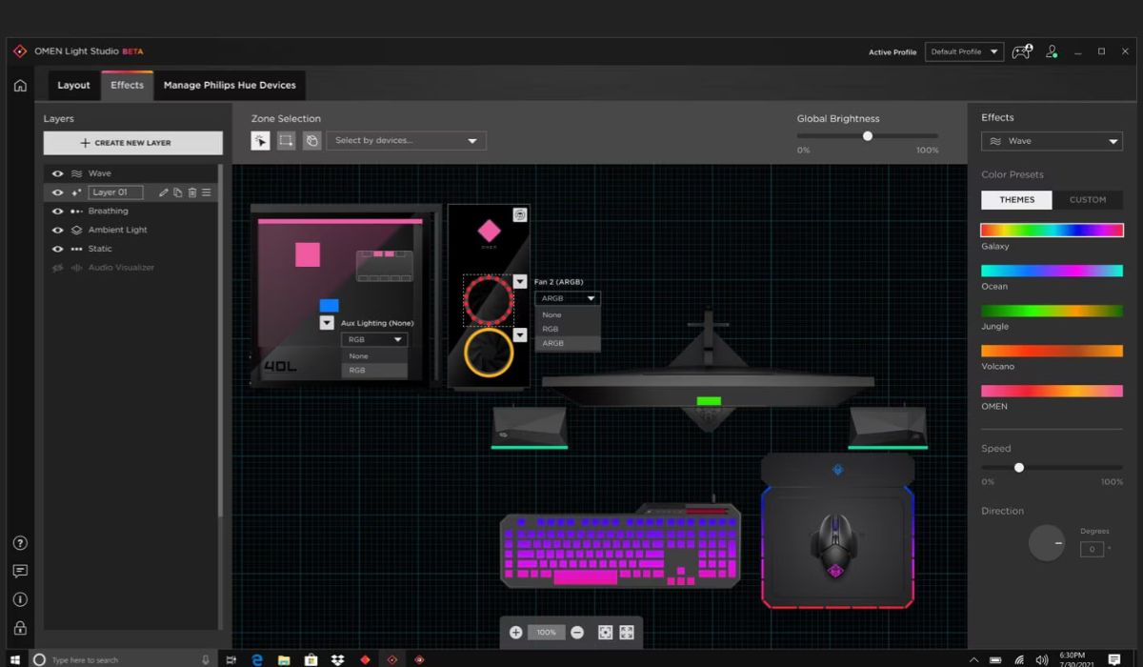Image resolution: width=1143 pixels, height=667 pixels.
Task: Open Microsoft Store from taskbar
Action: pos(311,659)
